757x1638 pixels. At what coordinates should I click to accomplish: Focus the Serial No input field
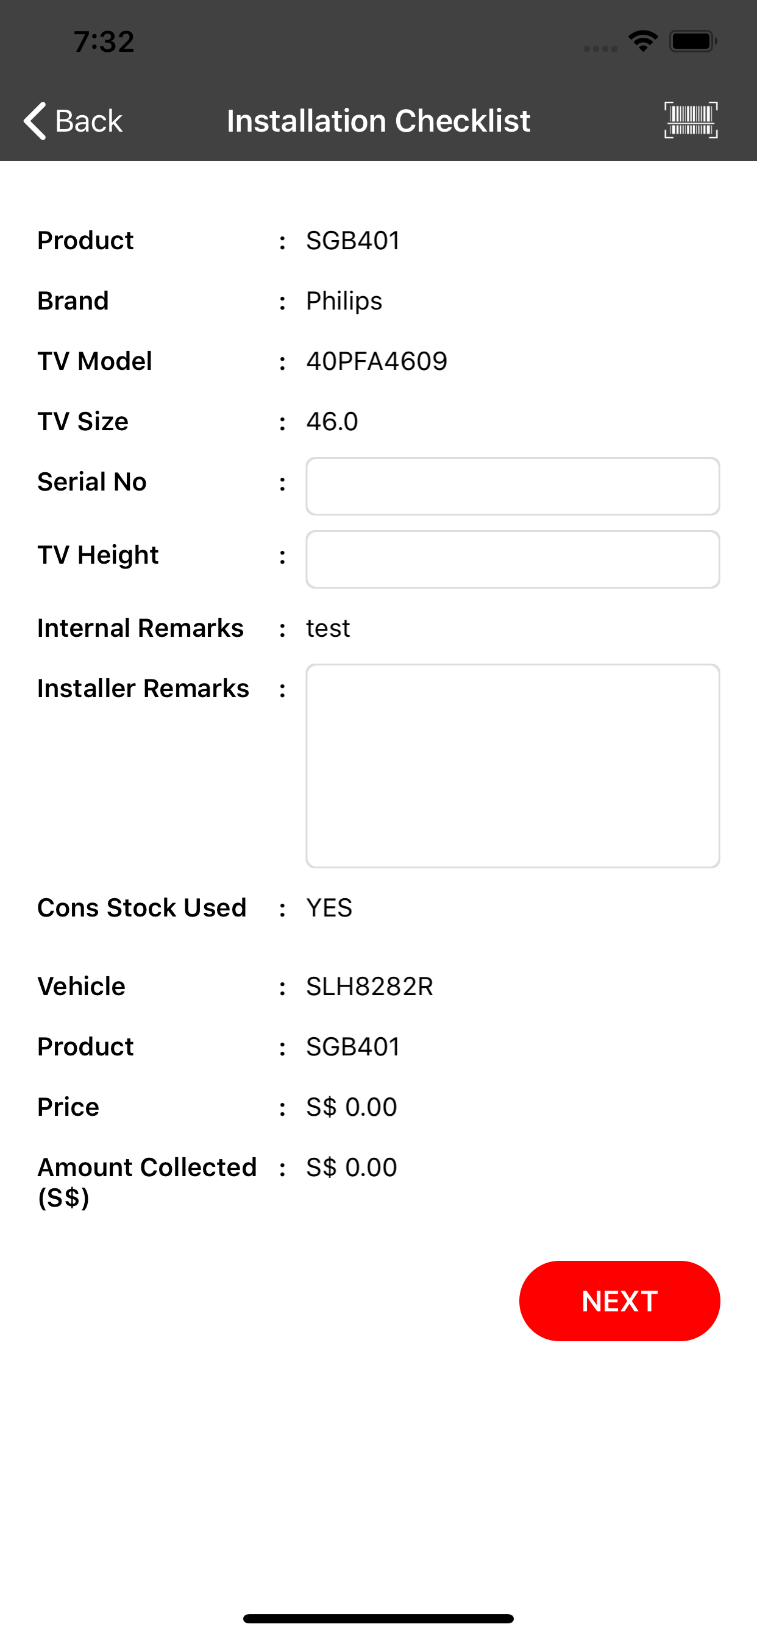pyautogui.click(x=513, y=486)
